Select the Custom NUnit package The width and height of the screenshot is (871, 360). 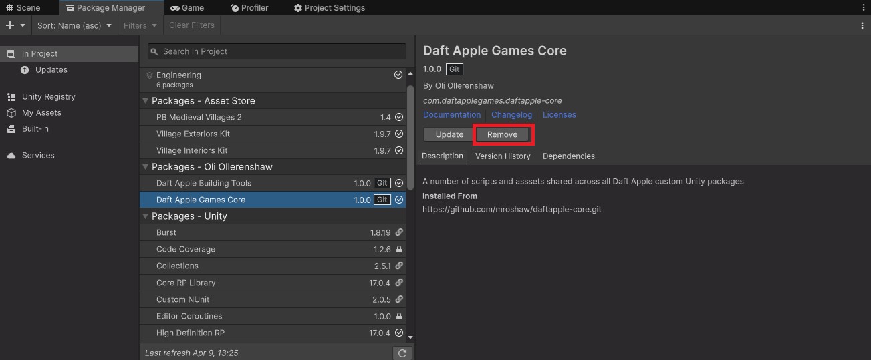click(x=273, y=299)
